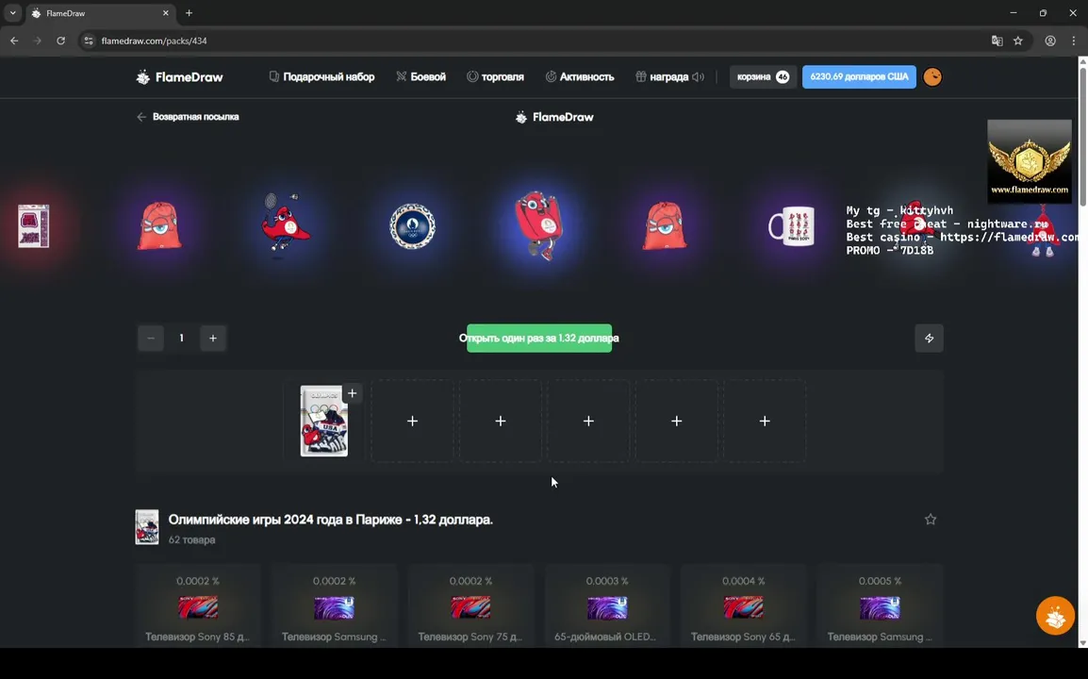The image size is (1088, 679).
Task: Click the 62 товара label
Action: coord(191,539)
